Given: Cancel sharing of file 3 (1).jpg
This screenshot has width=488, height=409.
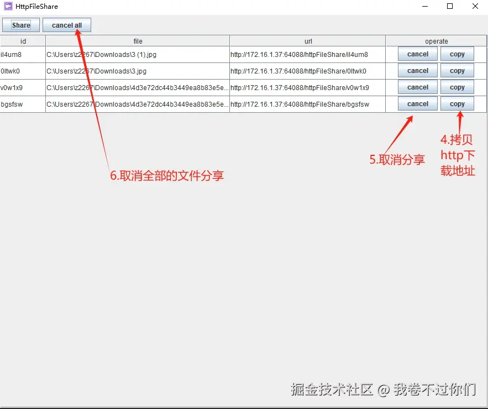Looking at the screenshot, I should (417, 54).
